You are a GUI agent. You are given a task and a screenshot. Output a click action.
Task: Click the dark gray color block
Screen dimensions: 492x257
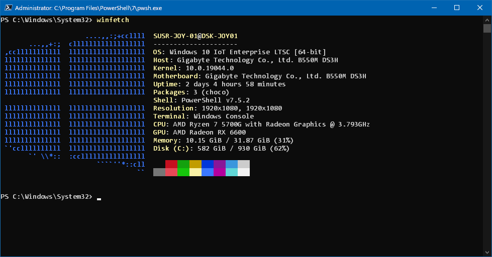(159, 172)
